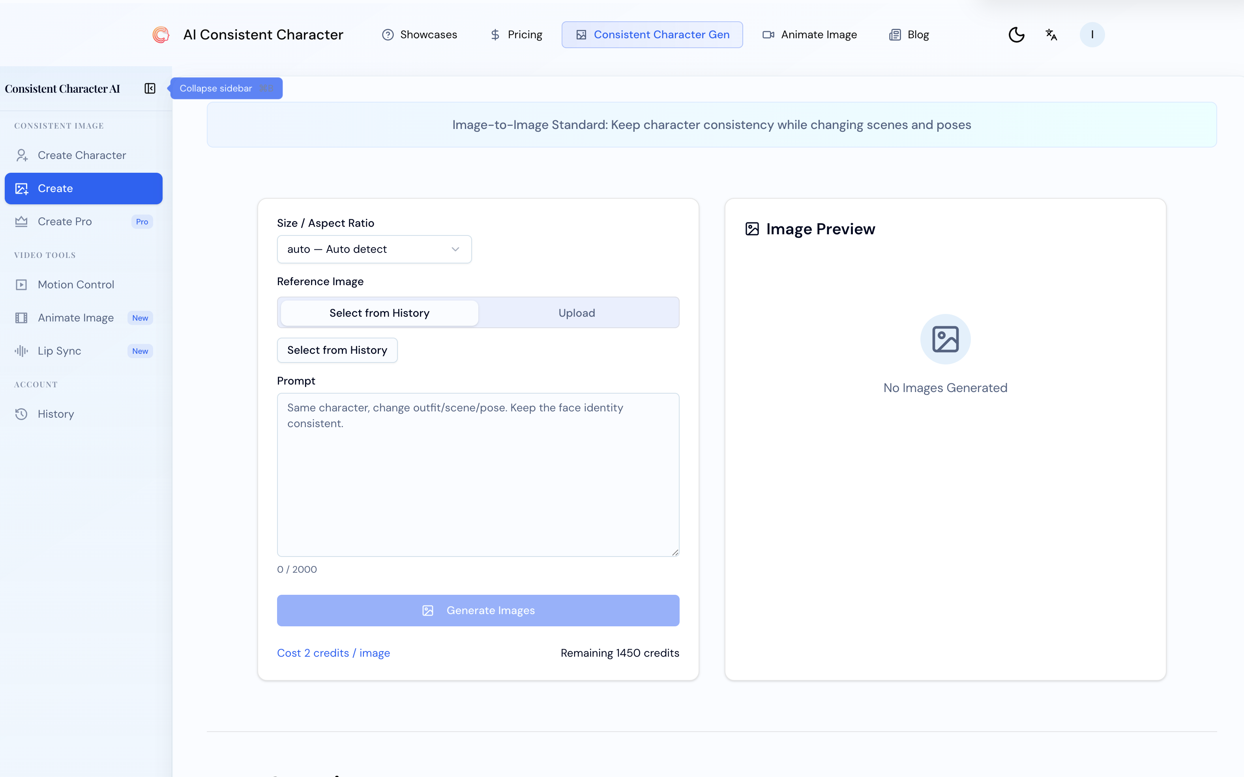
Task: Go to Pricing page
Action: tap(516, 34)
